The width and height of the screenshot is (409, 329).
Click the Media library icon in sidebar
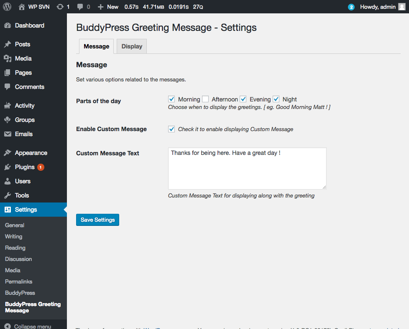tap(8, 58)
